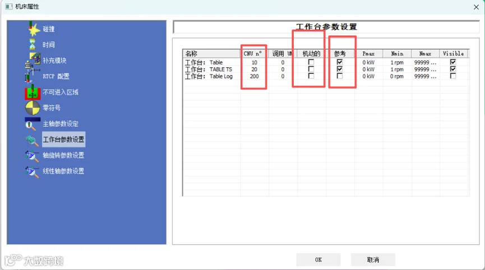
Task: Check Visible checkbox for Table Log row
Action: (453, 76)
